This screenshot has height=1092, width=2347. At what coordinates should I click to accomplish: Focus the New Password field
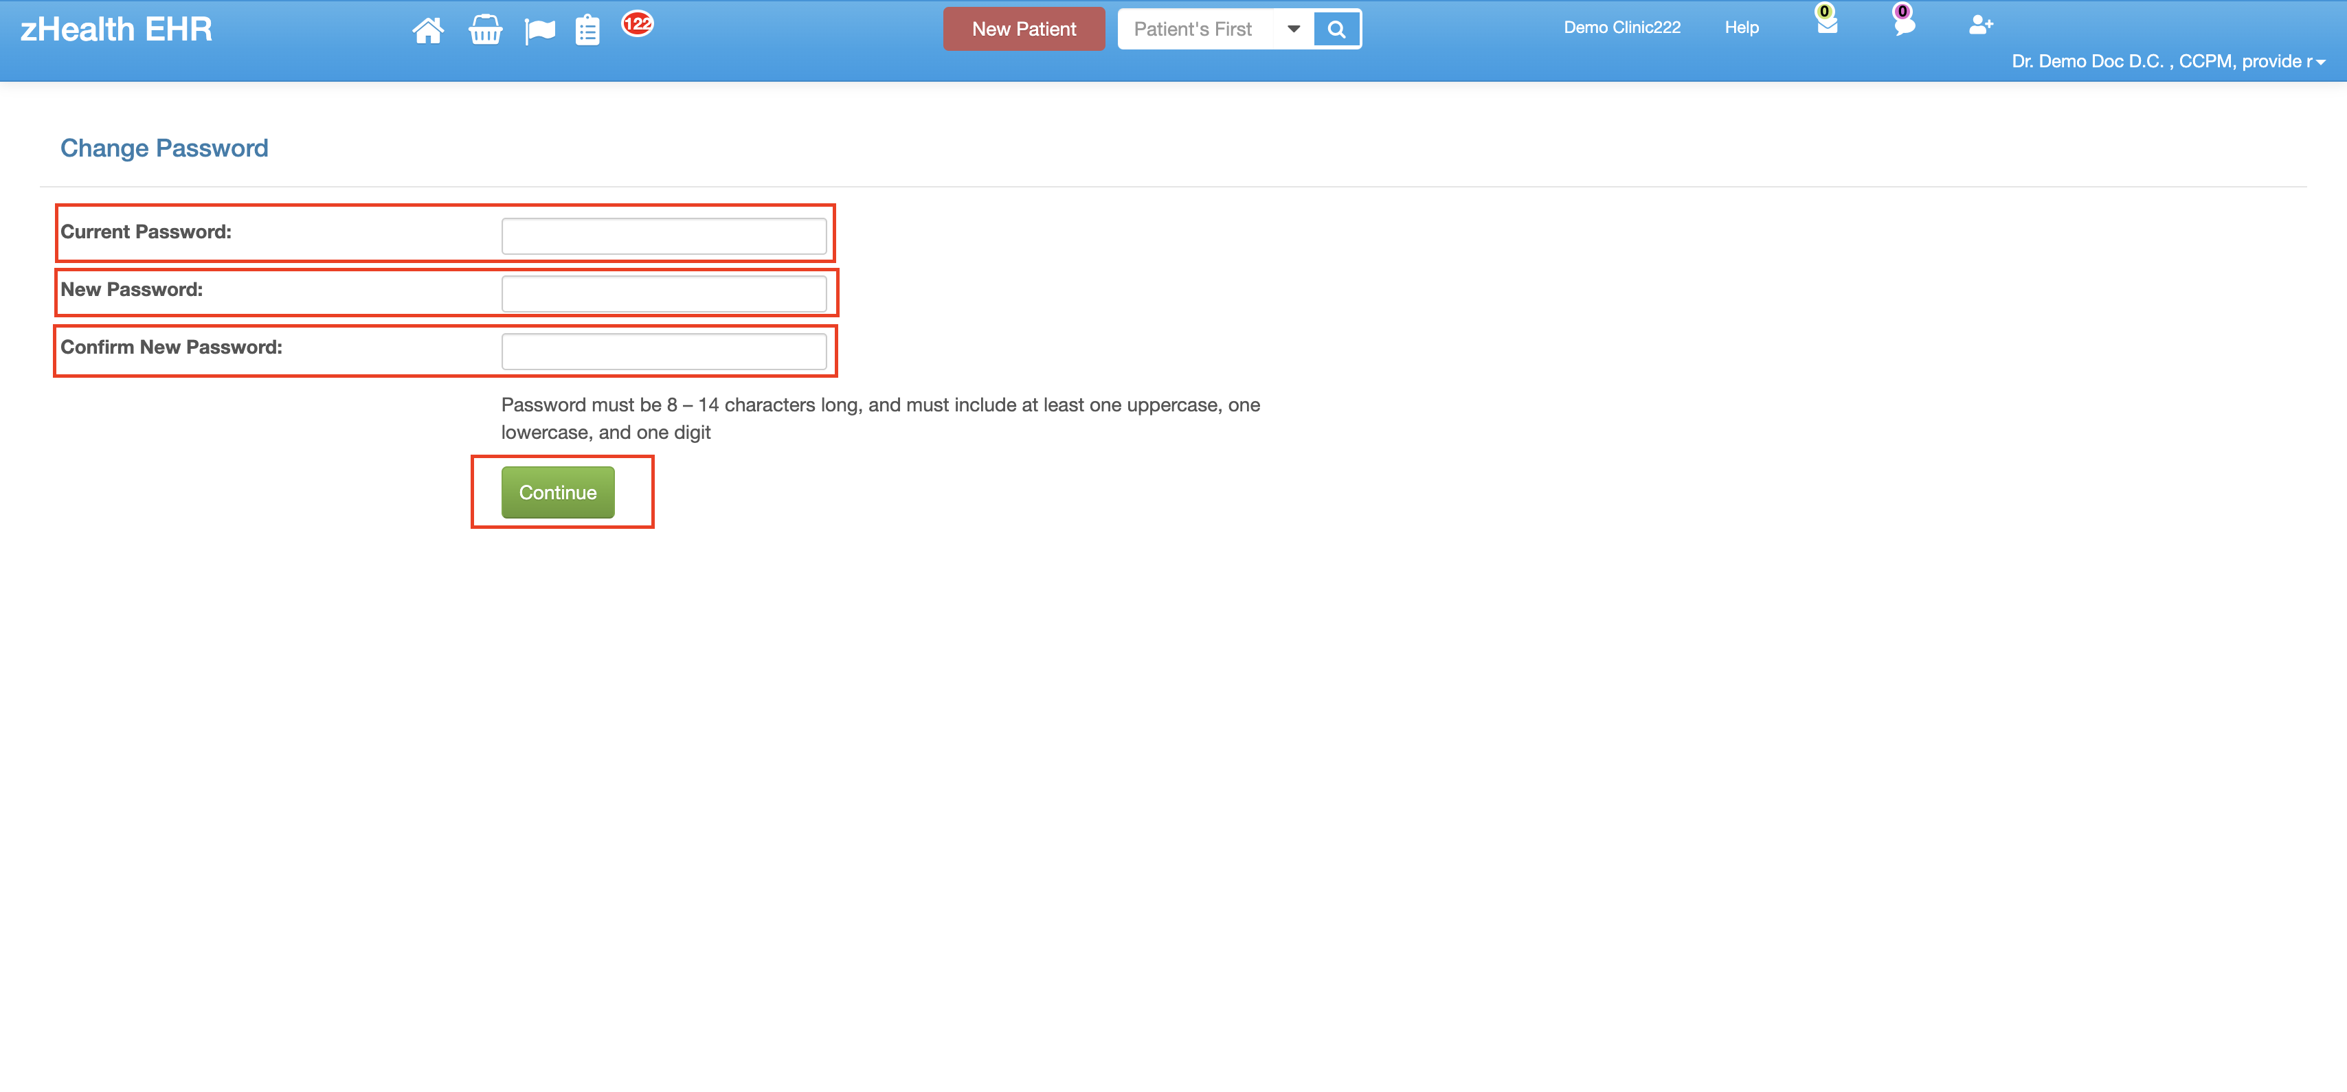pos(663,293)
